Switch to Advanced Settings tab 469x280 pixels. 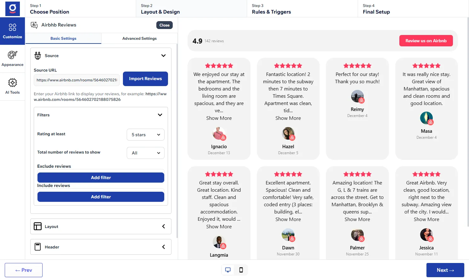click(140, 38)
